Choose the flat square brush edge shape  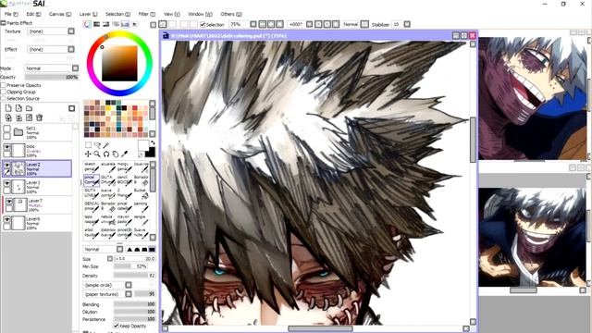pyautogui.click(x=152, y=249)
